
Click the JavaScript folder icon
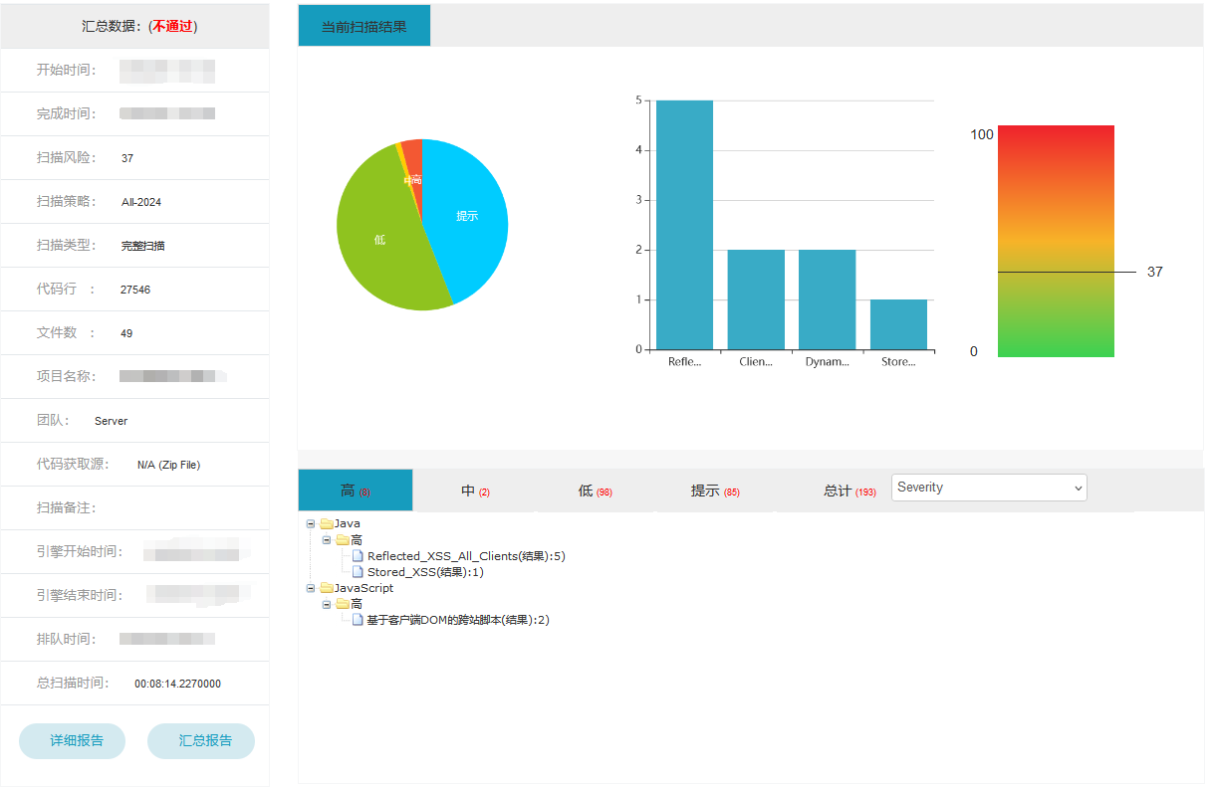click(x=326, y=588)
